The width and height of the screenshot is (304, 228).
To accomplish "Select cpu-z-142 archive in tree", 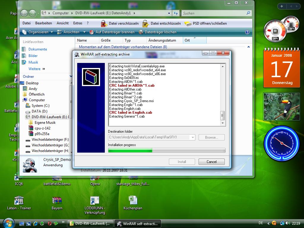I will tap(43, 128).
